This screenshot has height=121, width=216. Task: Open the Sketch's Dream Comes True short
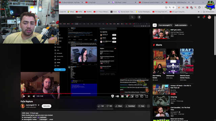(187, 61)
